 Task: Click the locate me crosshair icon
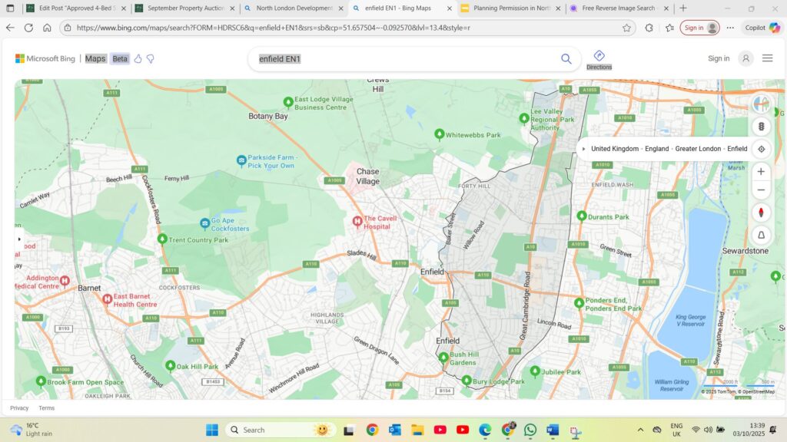pyautogui.click(x=761, y=149)
